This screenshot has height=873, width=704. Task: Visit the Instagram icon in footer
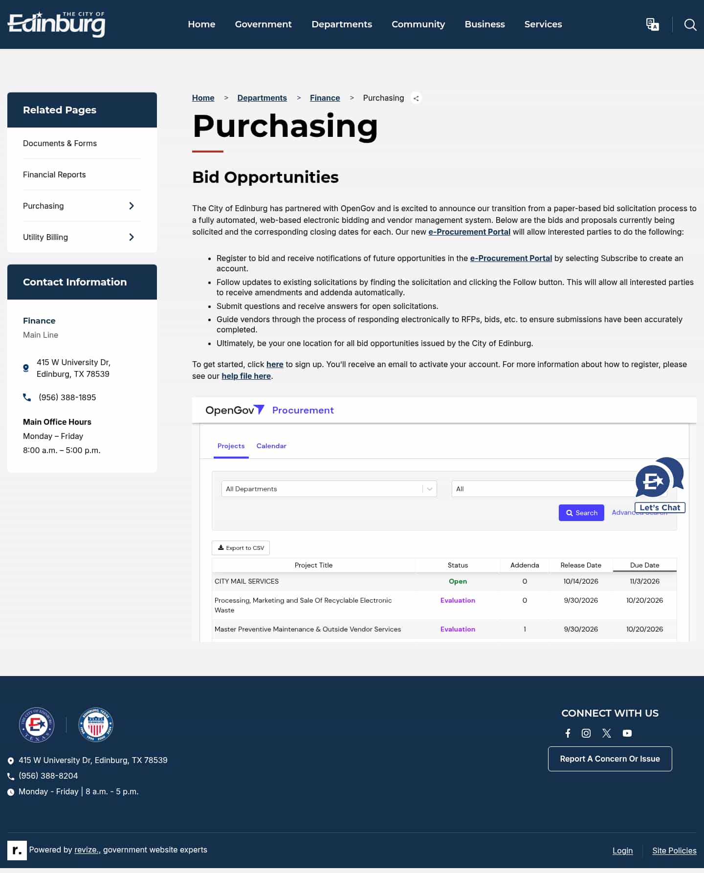[x=586, y=733]
